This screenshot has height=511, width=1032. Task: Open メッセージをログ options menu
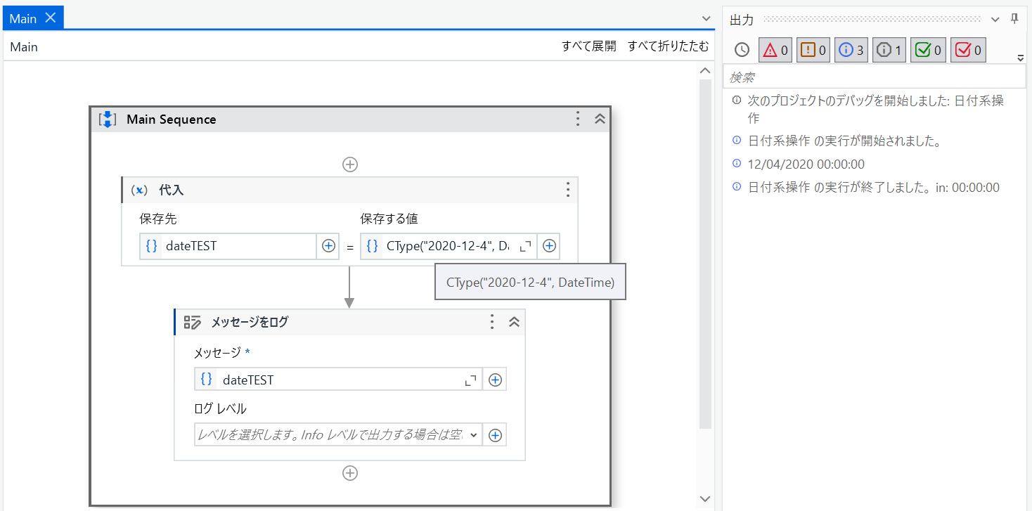(492, 322)
